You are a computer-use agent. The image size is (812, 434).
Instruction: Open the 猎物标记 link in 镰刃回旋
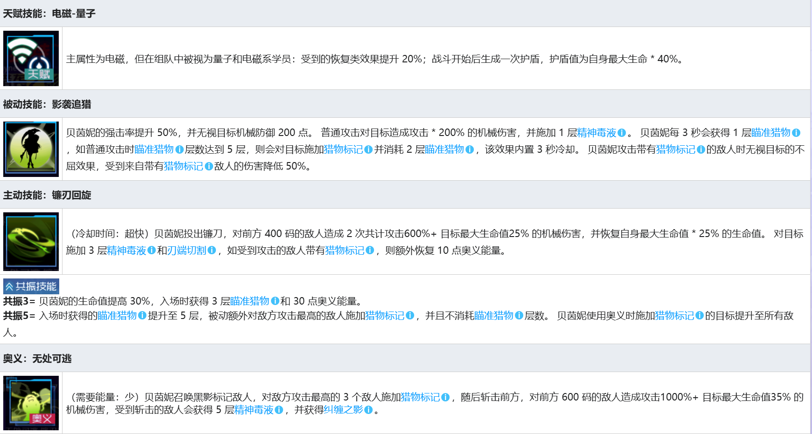click(x=345, y=251)
